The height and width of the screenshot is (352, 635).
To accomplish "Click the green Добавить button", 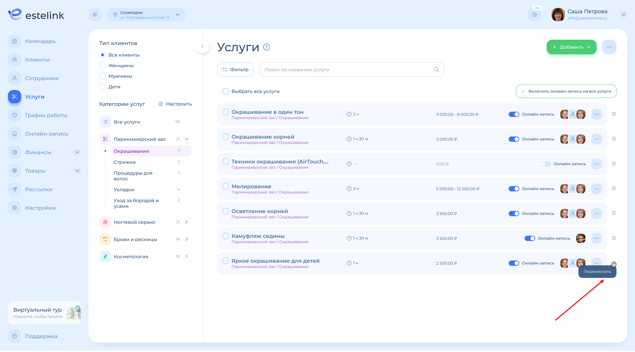I will (571, 47).
